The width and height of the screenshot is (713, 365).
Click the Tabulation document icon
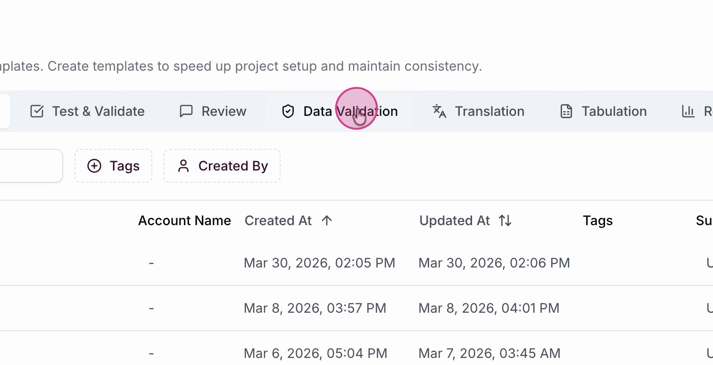tap(566, 111)
